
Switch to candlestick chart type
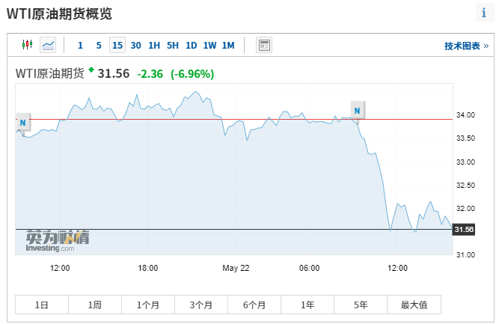coord(28,45)
